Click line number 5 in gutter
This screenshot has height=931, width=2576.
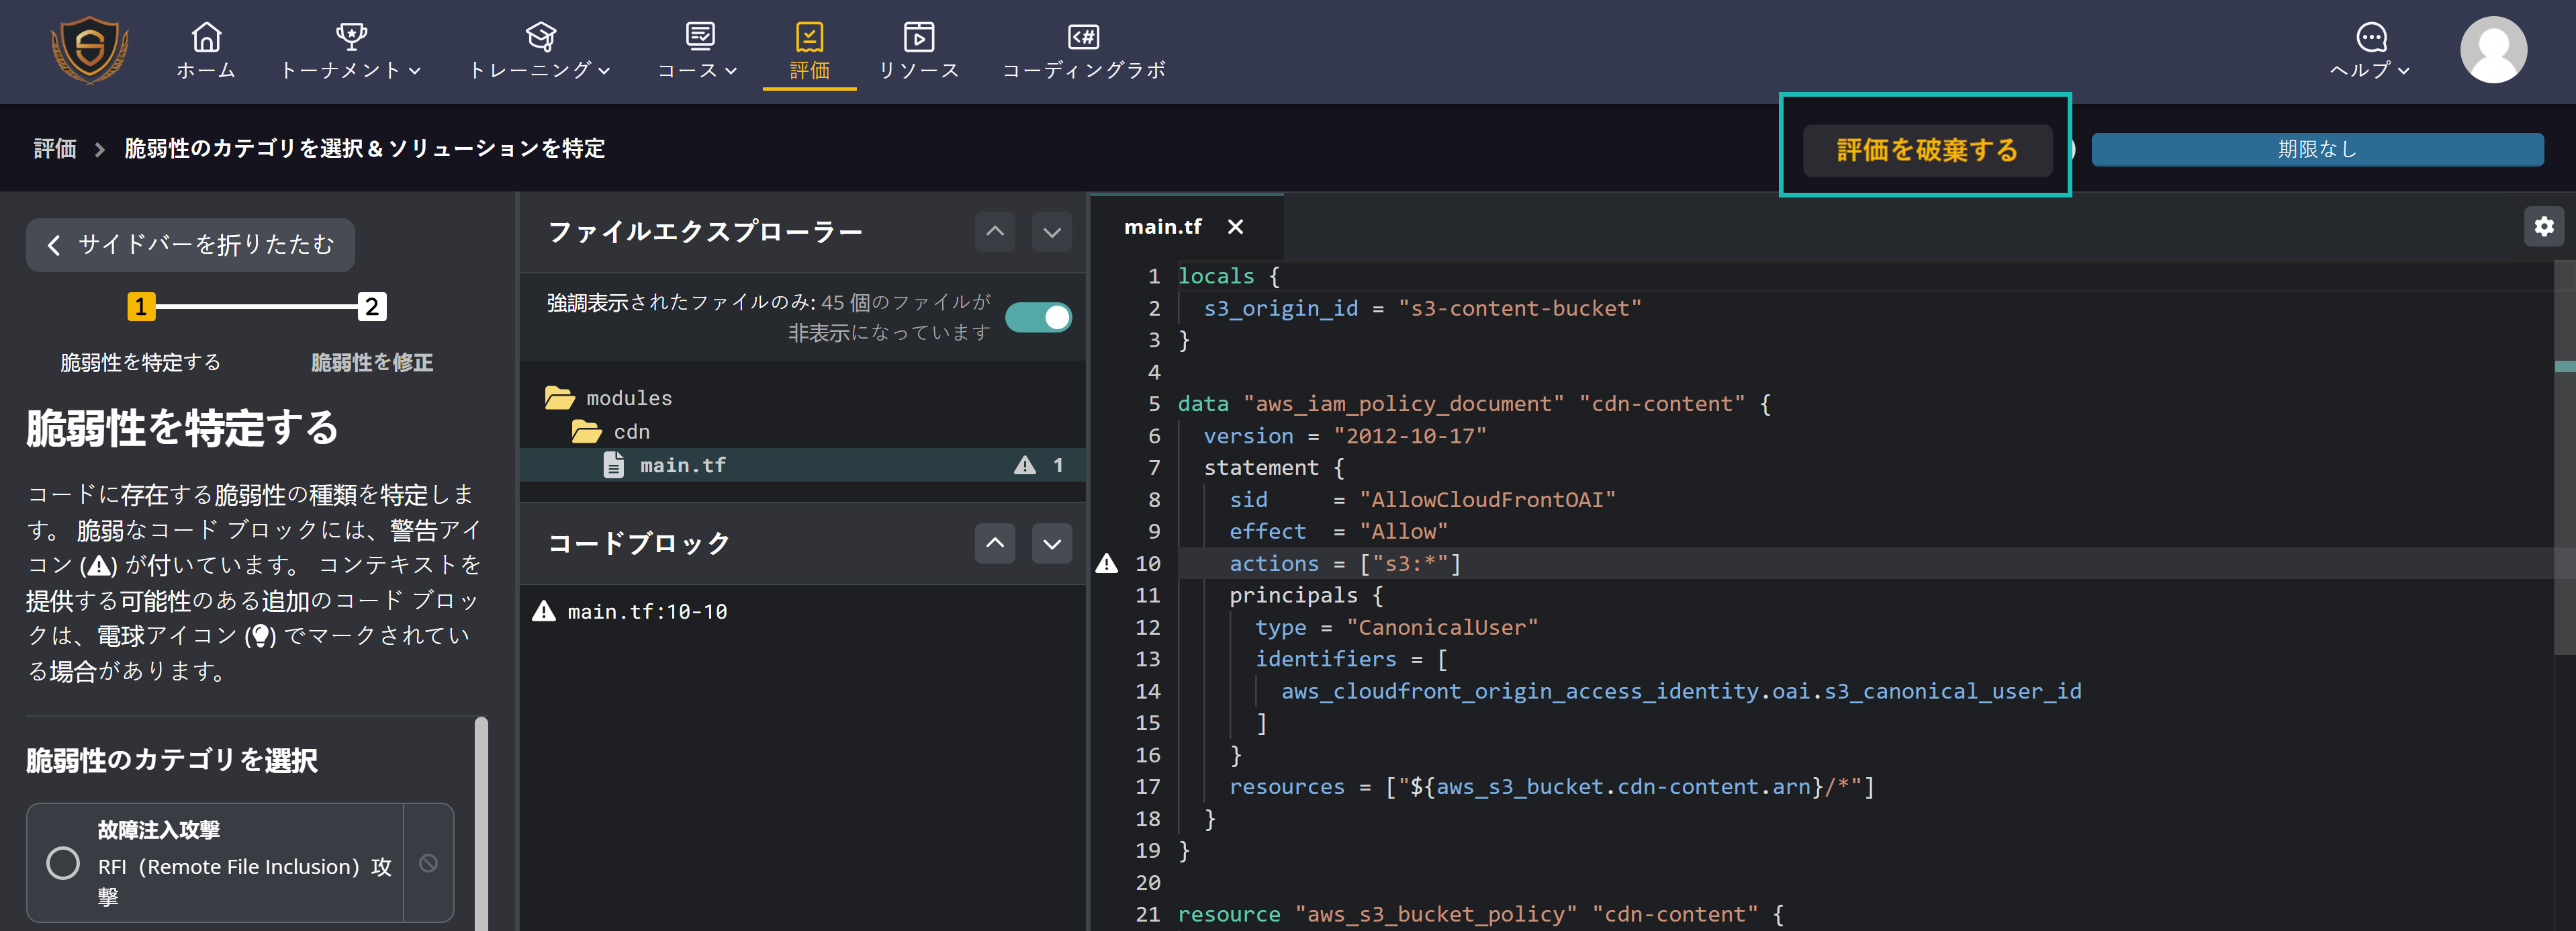coord(1154,404)
